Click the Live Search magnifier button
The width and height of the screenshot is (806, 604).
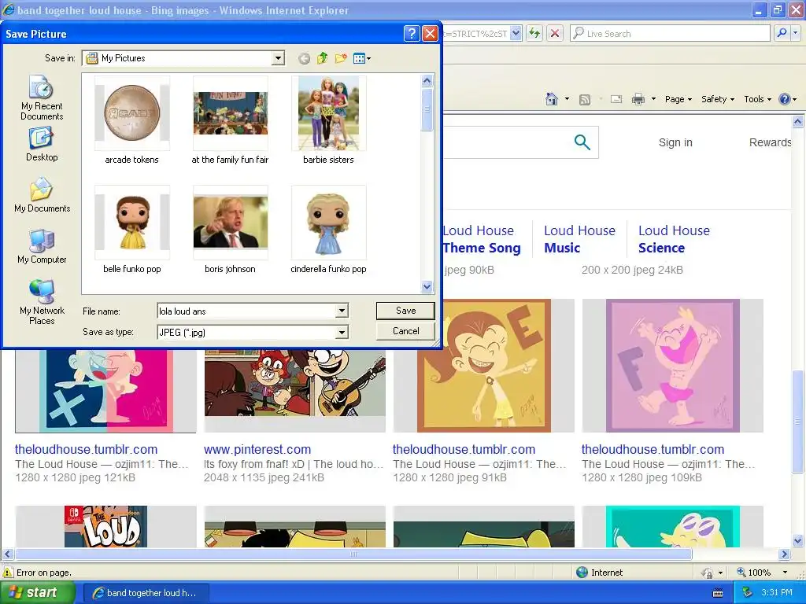coord(782,33)
